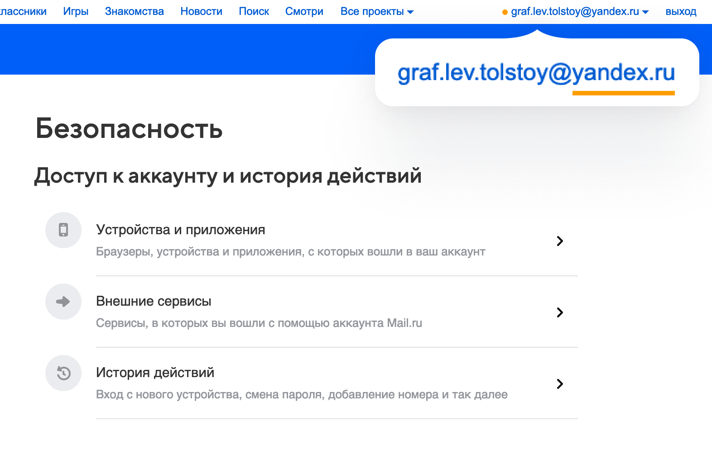
Task: Click the enlarged graf.lev.tolstoy@yandex.ru email in the bubble
Action: coord(536,73)
